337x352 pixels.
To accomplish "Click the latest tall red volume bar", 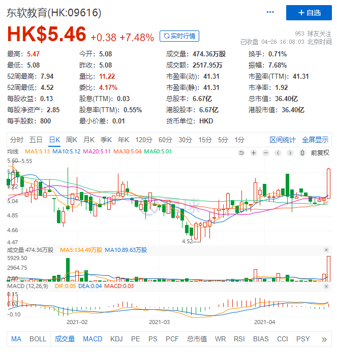I will pyautogui.click(x=328, y=269).
